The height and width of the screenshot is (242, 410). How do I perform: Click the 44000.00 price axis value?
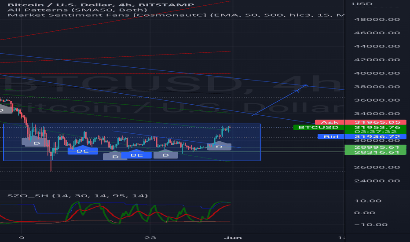pyautogui.click(x=377, y=46)
